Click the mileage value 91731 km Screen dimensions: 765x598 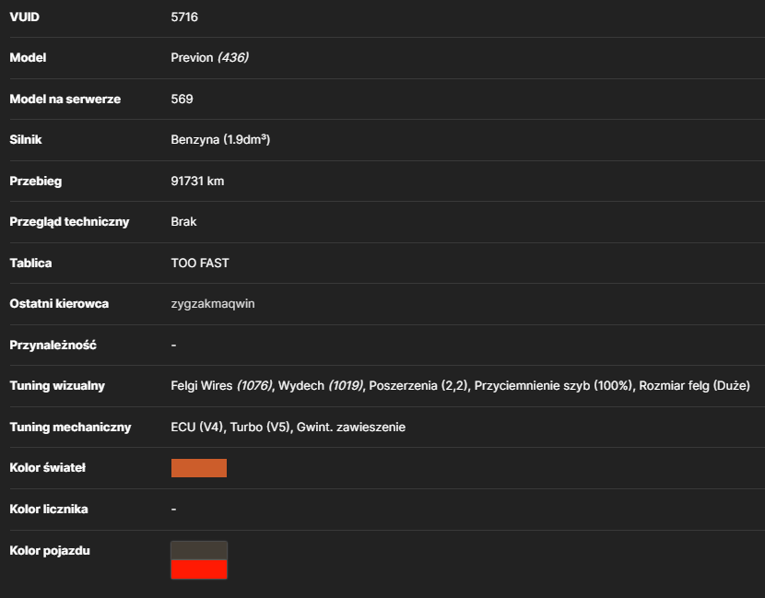click(197, 181)
